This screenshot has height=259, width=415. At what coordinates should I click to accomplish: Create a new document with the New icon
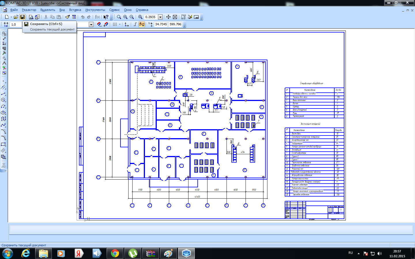pos(7,17)
